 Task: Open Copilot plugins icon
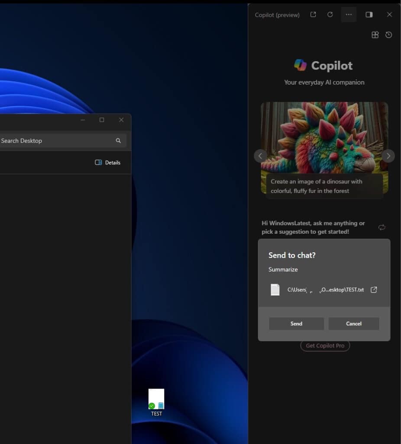[375, 35]
